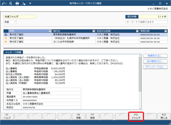Click the 帳票表示(D)... button
Image resolution: width=171 pixels, height=125 pixels.
click(x=155, y=56)
